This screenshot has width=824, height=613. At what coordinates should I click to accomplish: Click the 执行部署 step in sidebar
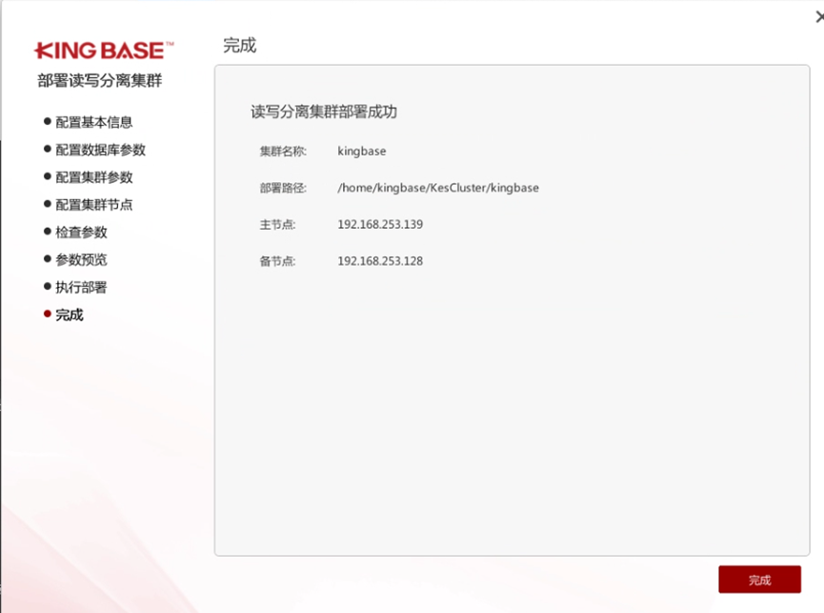coord(81,287)
